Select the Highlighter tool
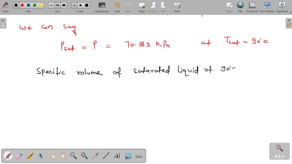This screenshot has height=164, width=292. click(x=30, y=155)
